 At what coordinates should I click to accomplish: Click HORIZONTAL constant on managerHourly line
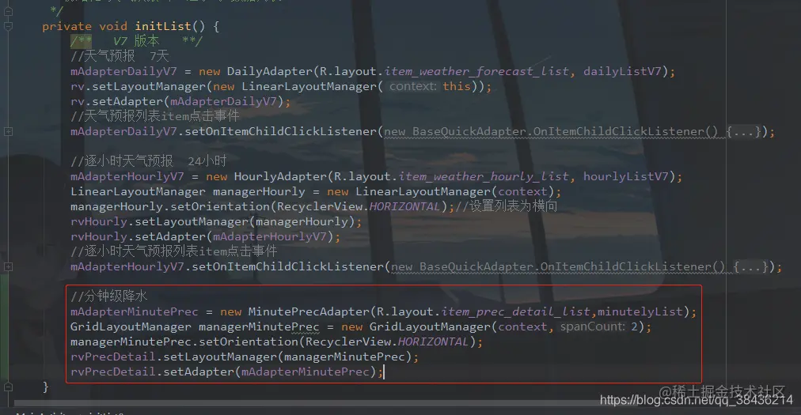[404, 207]
